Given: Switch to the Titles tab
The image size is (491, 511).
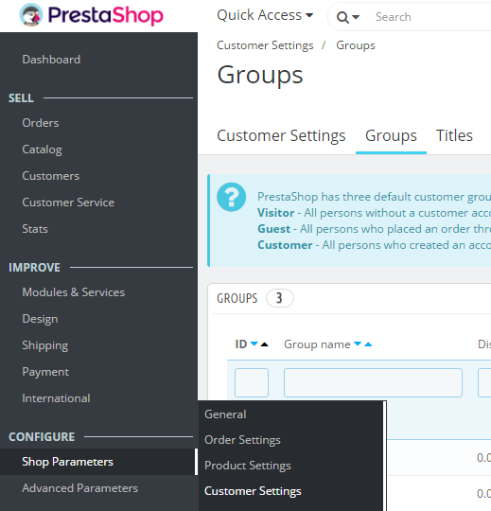Looking at the screenshot, I should (454, 135).
